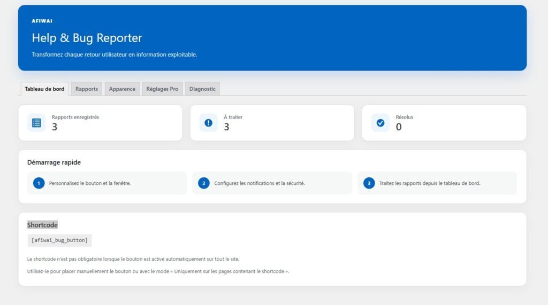
Task: Click 'Traitez les rapports depuis le tableau de bord.'
Action: pyautogui.click(x=430, y=183)
